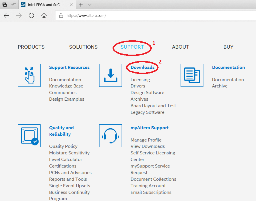Reload the page with refresh icon

pos(31,16)
